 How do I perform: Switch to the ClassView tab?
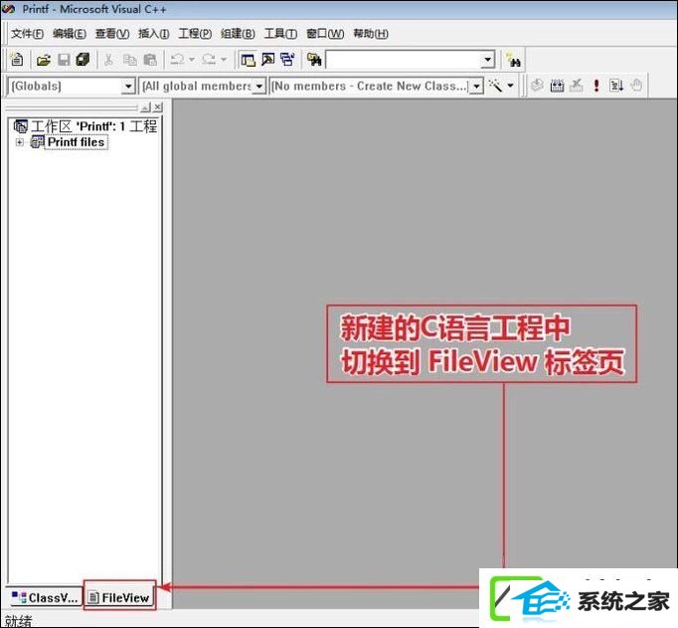pos(44,598)
